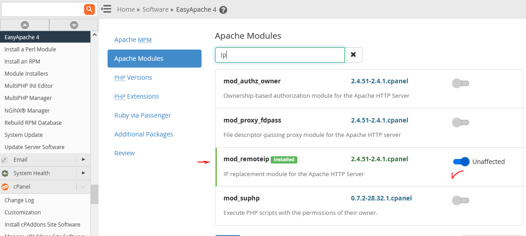Select the Apache Modules tab
Viewport: 526px width, 236px height.
coord(154,59)
